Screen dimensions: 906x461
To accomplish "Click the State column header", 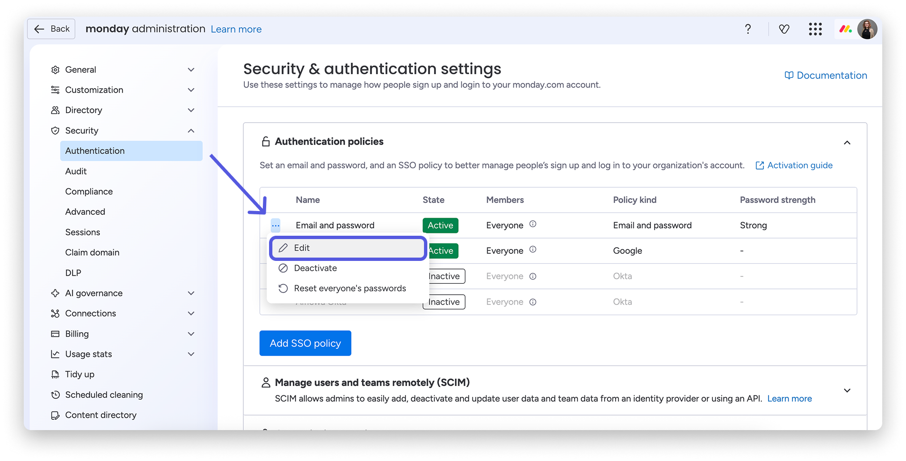I will tap(434, 200).
